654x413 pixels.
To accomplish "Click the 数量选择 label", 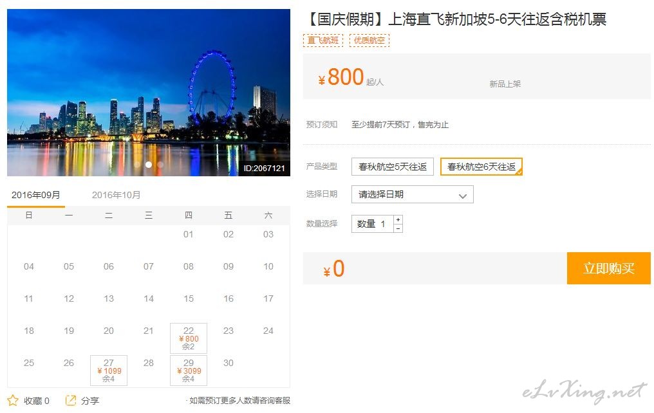I will click(322, 223).
